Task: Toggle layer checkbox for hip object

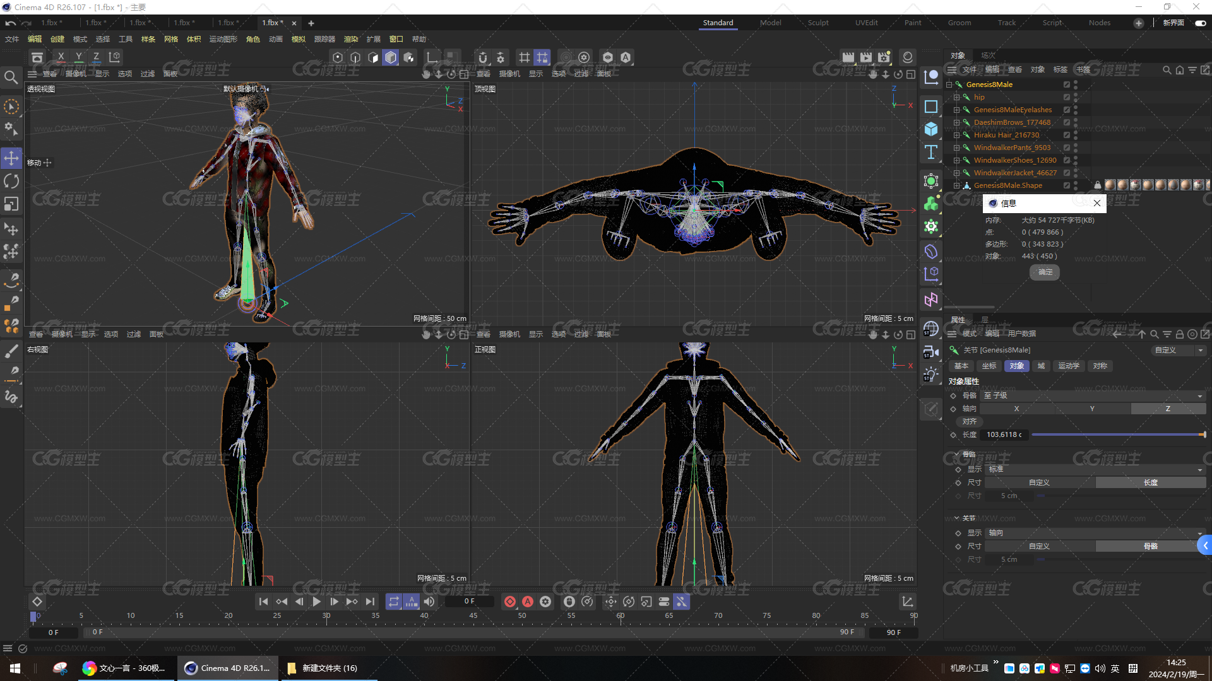Action: [x=1067, y=97]
